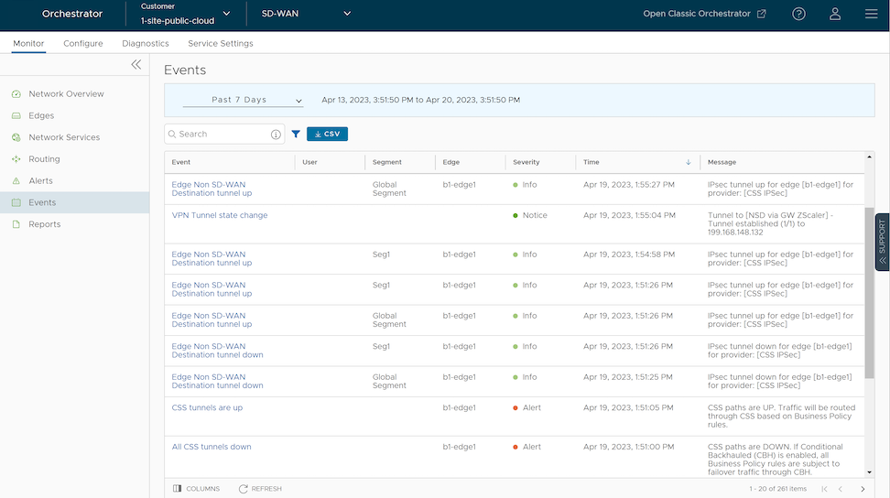Switch to the Configure tab
The height and width of the screenshot is (498, 890).
point(83,43)
